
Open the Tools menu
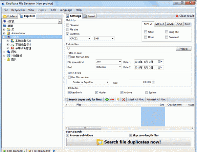coord(53,10)
